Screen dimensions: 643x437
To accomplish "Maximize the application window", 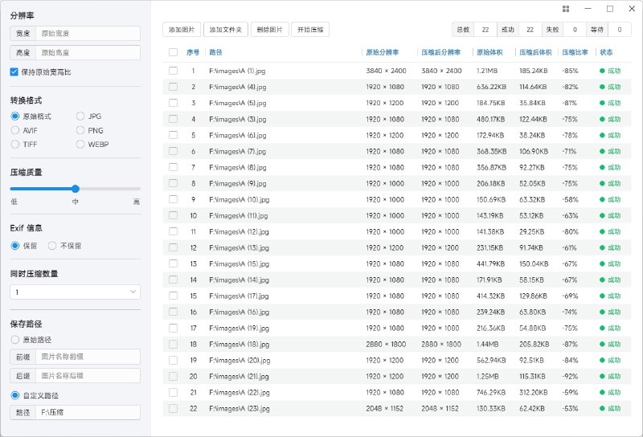I will tap(610, 9).
